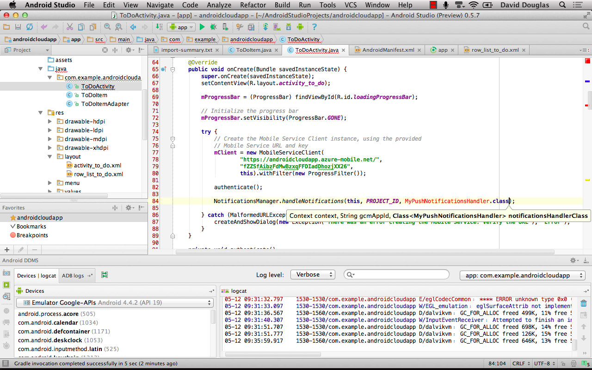Viewport: 592px width, 370px height.
Task: Click Collapse All in Project panel
Action: [115, 50]
